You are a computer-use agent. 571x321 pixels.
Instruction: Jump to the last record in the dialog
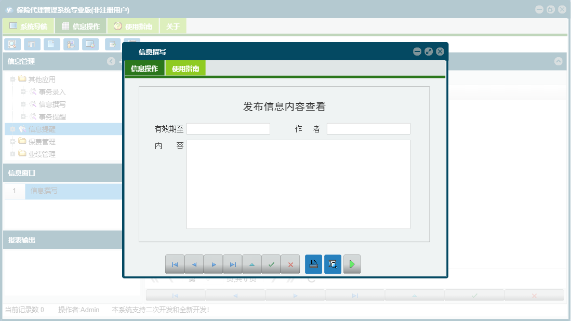(x=233, y=264)
